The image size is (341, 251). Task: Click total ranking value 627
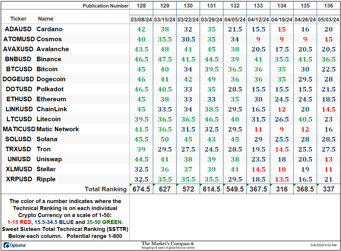(x=165, y=189)
